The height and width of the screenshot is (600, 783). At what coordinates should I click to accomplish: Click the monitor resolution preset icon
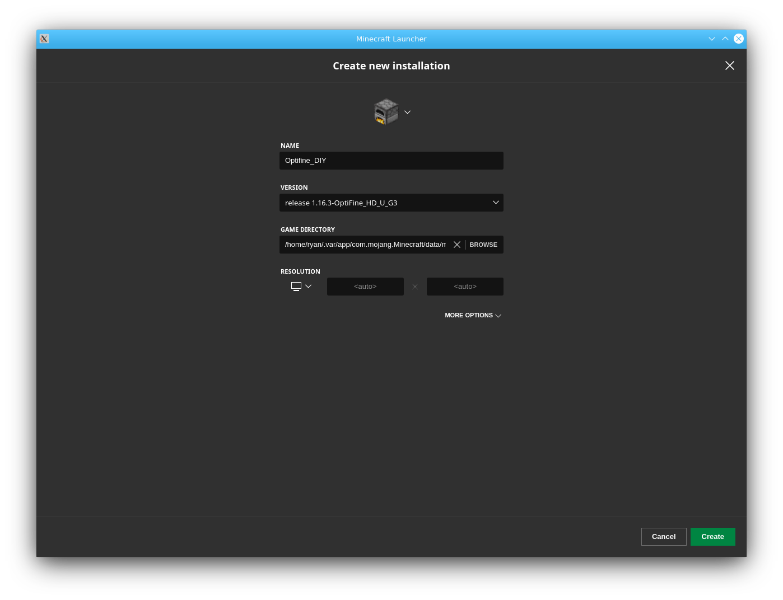(x=296, y=287)
